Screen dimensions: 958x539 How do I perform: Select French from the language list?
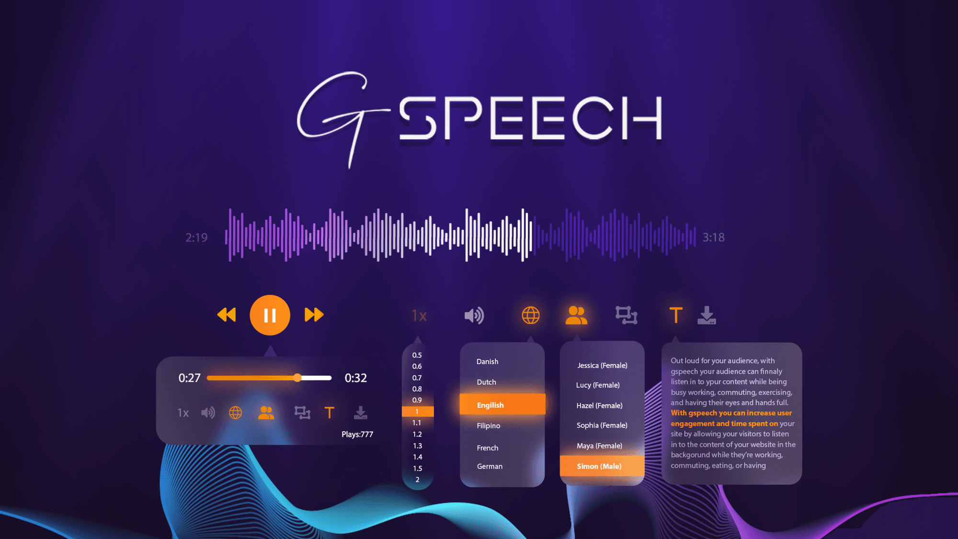pos(488,447)
